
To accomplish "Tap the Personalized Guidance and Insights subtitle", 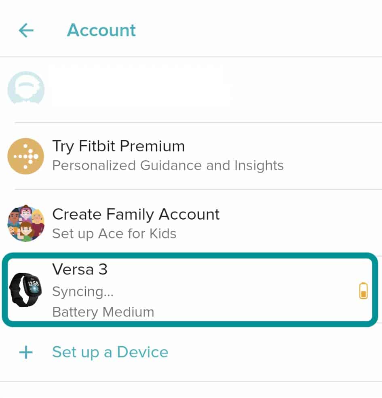I will (168, 165).
